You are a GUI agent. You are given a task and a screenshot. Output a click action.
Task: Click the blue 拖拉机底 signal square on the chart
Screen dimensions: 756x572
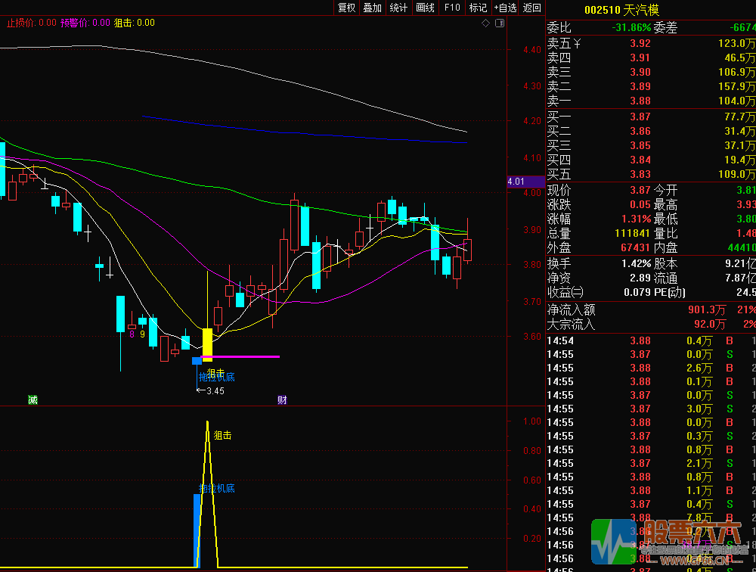pos(197,361)
